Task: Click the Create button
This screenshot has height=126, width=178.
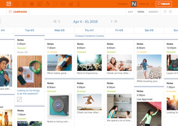Action: [x=164, y=4]
